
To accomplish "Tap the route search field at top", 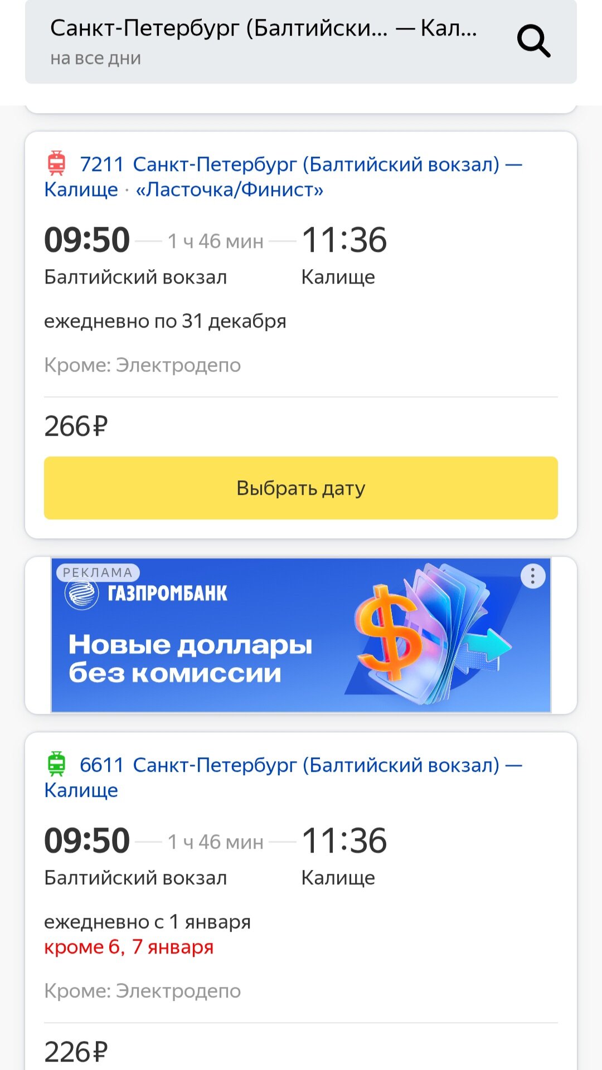I will (x=263, y=28).
